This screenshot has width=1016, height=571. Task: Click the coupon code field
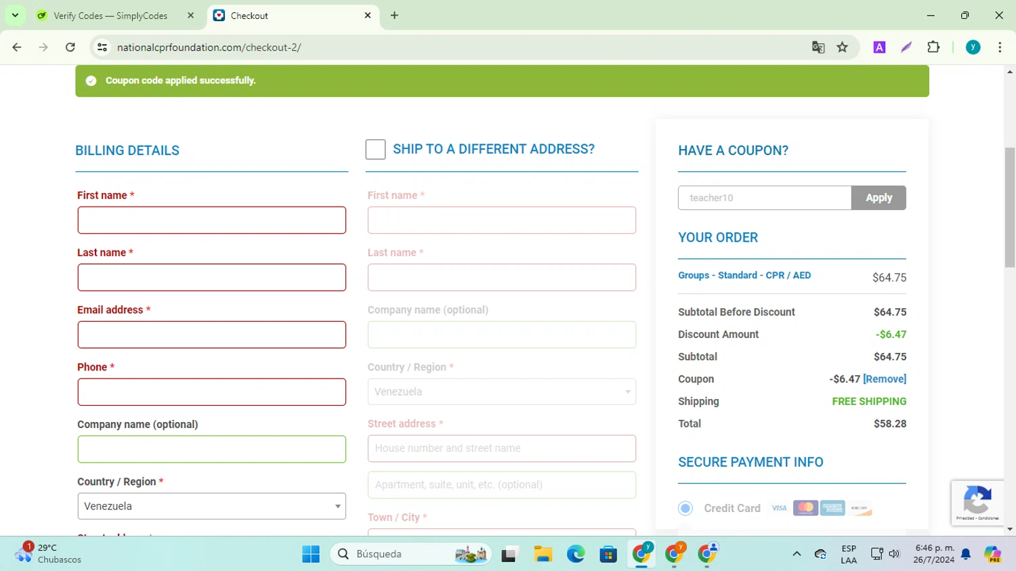click(x=765, y=198)
